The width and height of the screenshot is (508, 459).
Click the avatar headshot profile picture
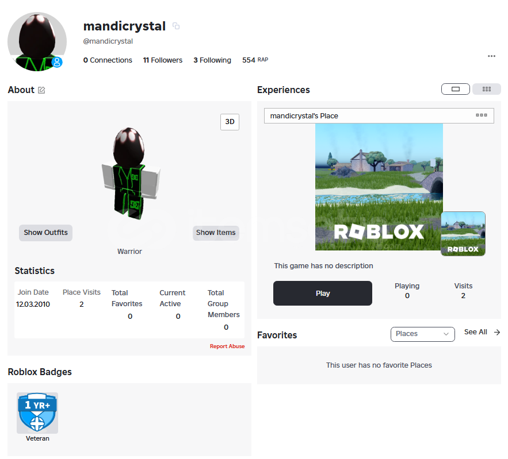(37, 42)
